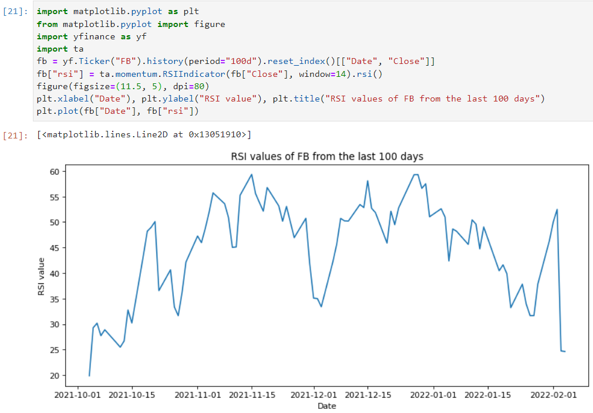Click the y-axis tick label 50
Screen dimensions: 593x413
(x=55, y=222)
